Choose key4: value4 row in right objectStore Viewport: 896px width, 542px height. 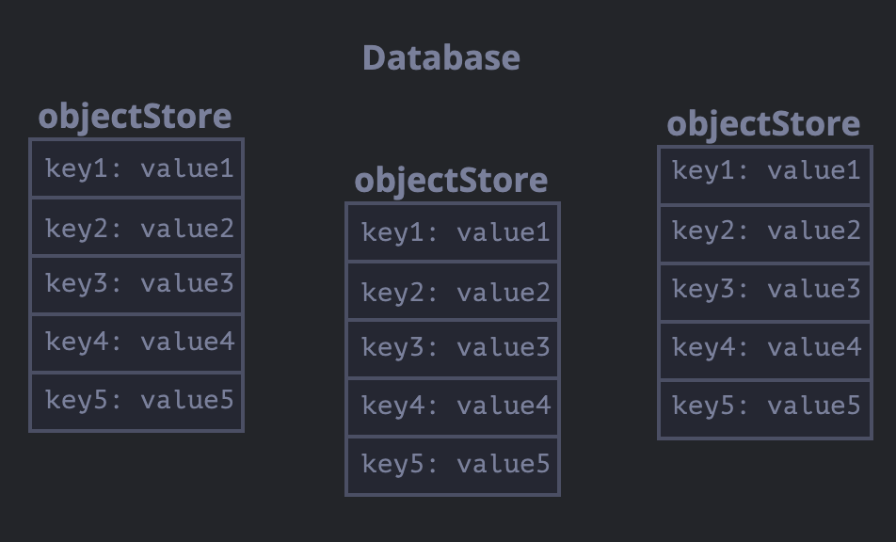tap(765, 348)
